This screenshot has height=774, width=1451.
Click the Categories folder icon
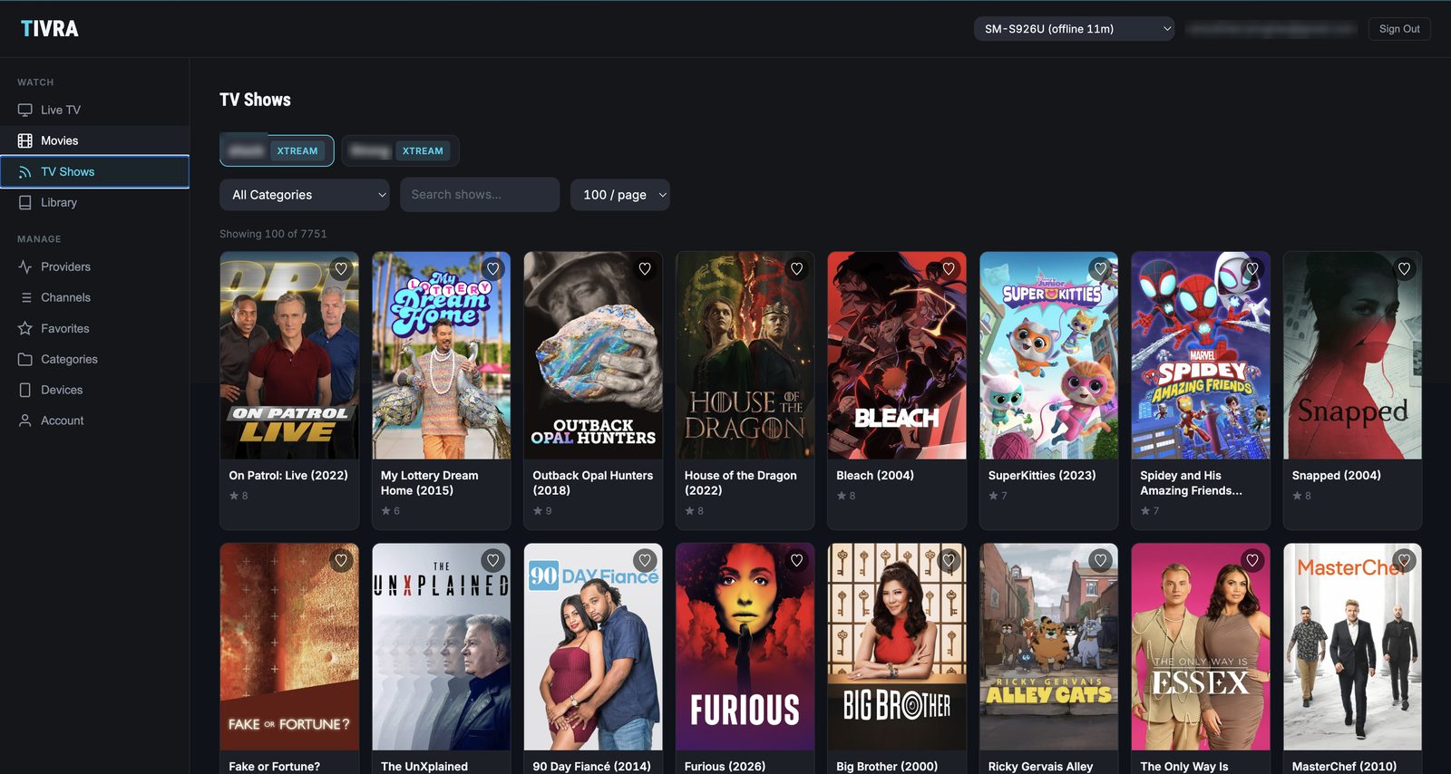coord(25,359)
